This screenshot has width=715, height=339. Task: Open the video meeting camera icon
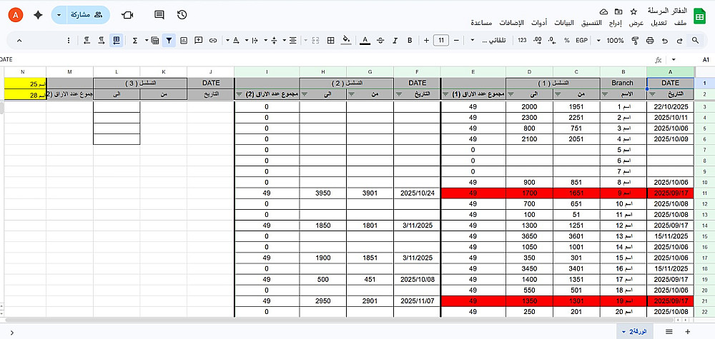[127, 15]
